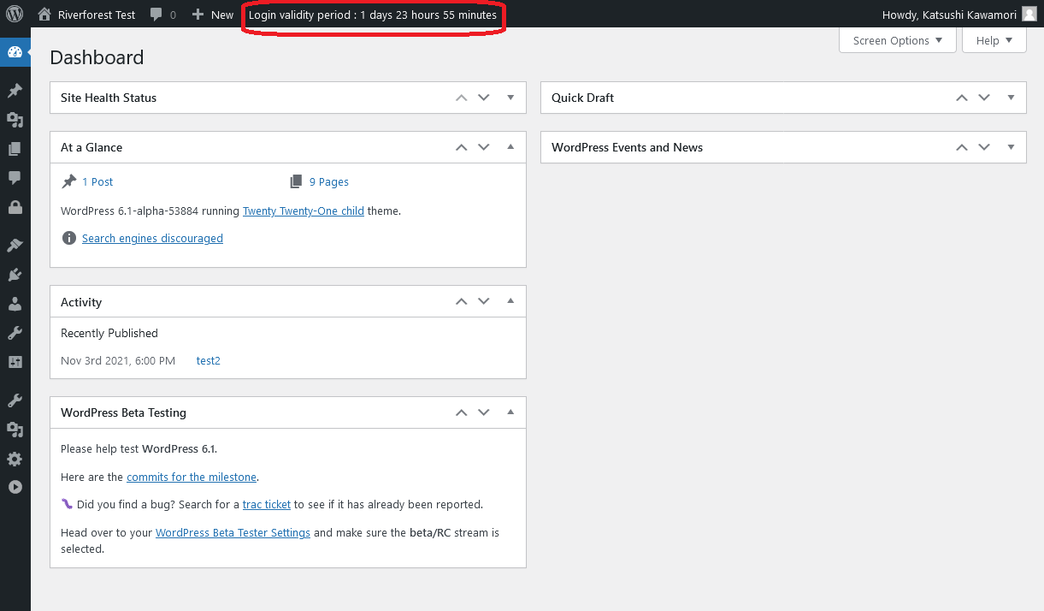This screenshot has height=611, width=1044.
Task: Open Posts via sidebar pin icon
Action: click(15, 91)
